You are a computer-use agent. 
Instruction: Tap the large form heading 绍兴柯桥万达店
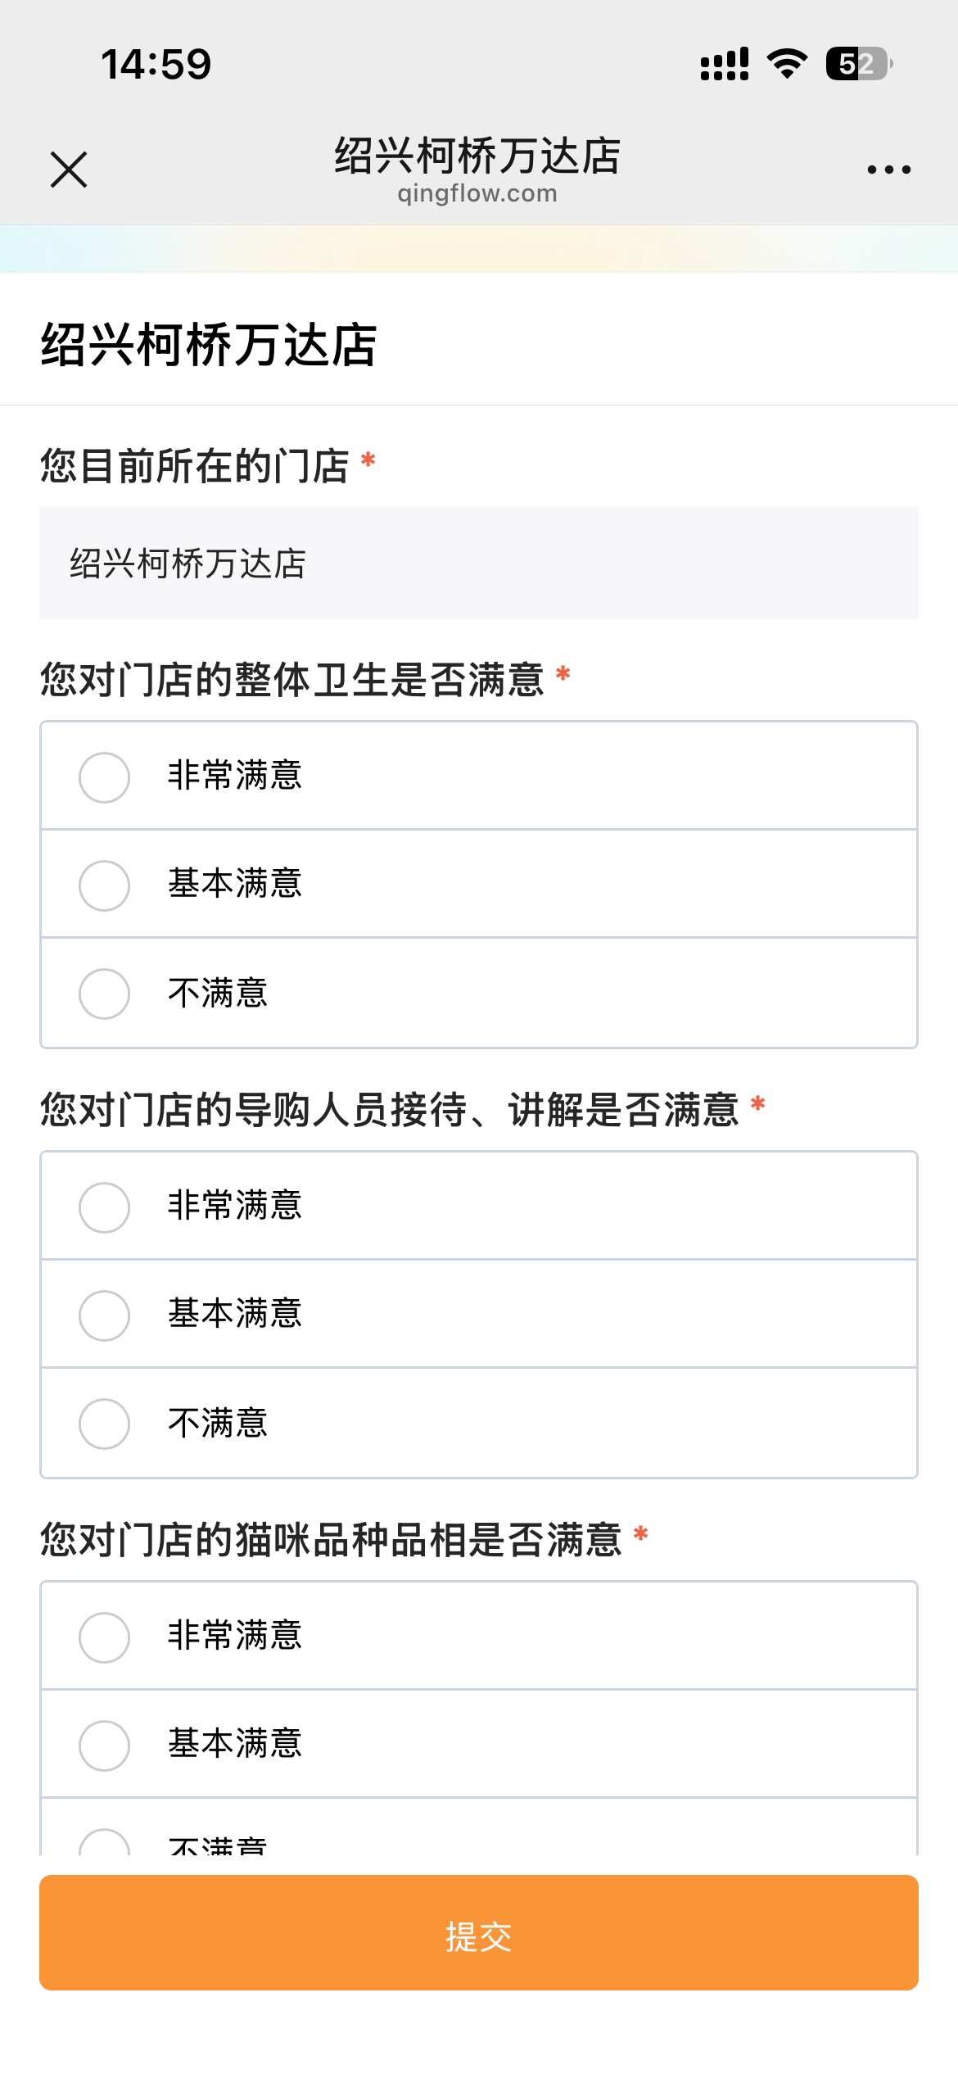tap(209, 345)
